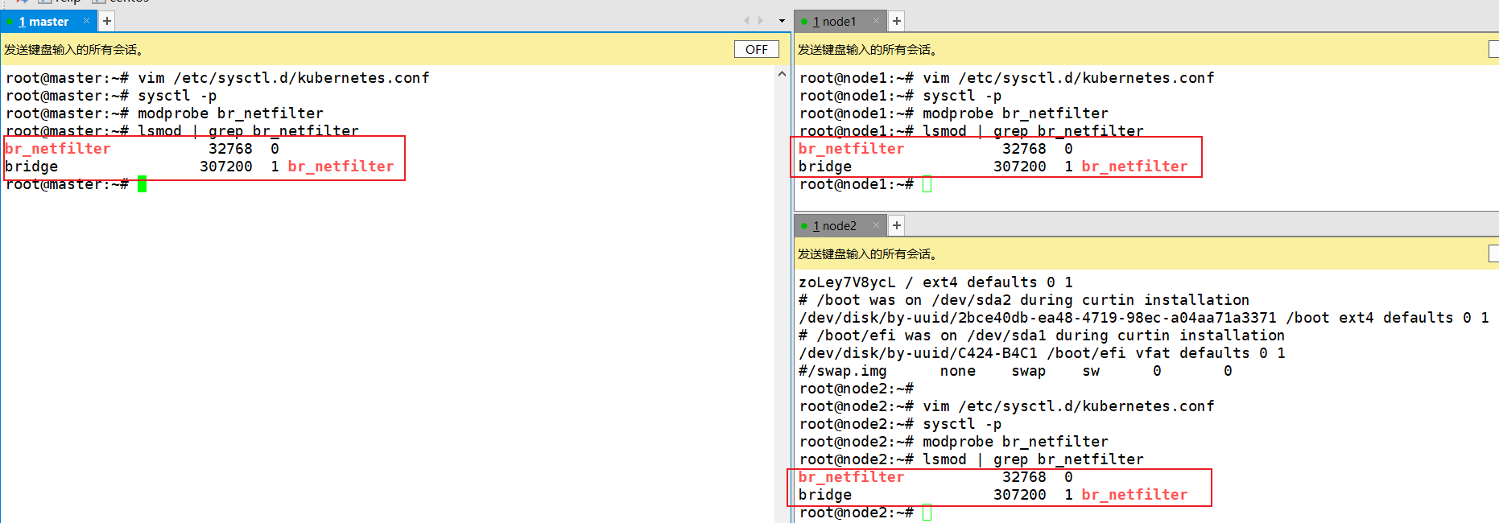Click the "modprobe br_netfilter" line in master

164,113
